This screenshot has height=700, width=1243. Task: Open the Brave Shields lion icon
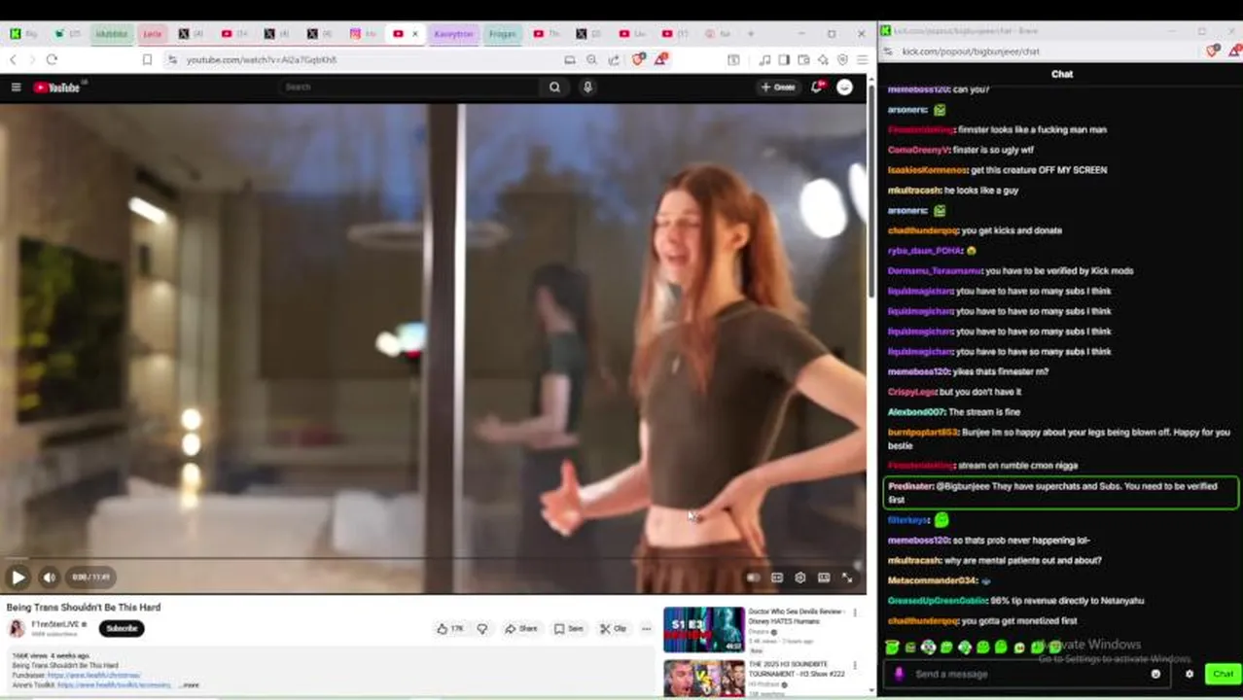pos(639,60)
